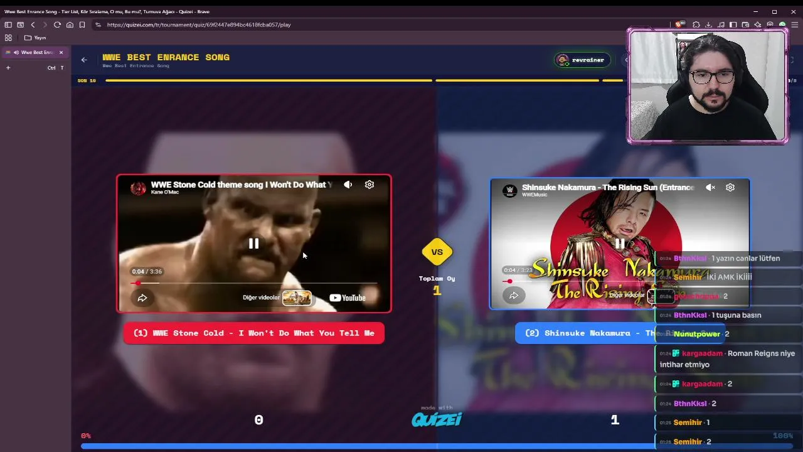Open YouTube logo on the left video

[x=348, y=298]
